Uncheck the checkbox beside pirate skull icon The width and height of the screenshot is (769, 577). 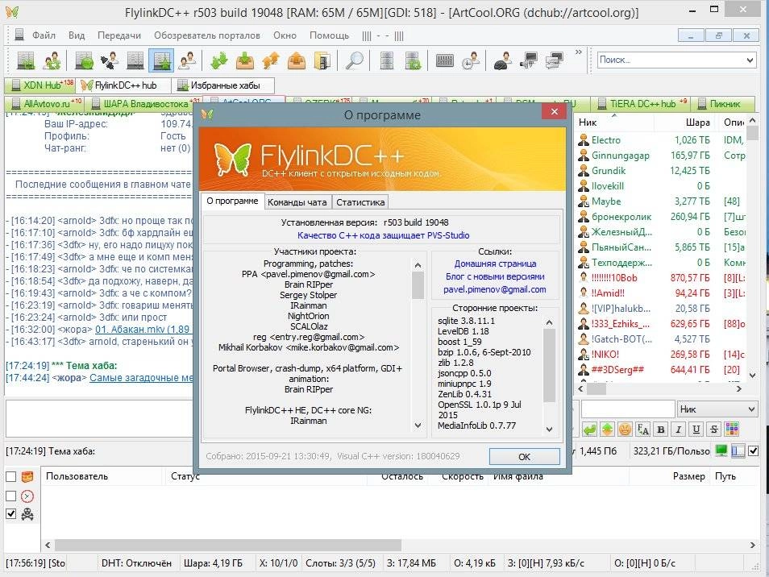pyautogui.click(x=10, y=514)
